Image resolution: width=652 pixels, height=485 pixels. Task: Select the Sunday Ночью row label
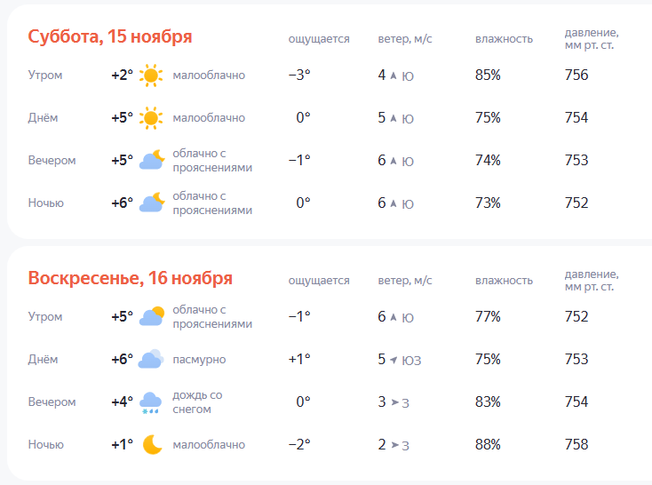45,445
